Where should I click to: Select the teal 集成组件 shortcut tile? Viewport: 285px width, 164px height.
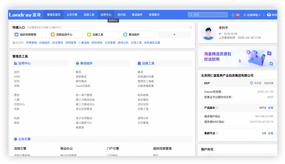(138, 35)
